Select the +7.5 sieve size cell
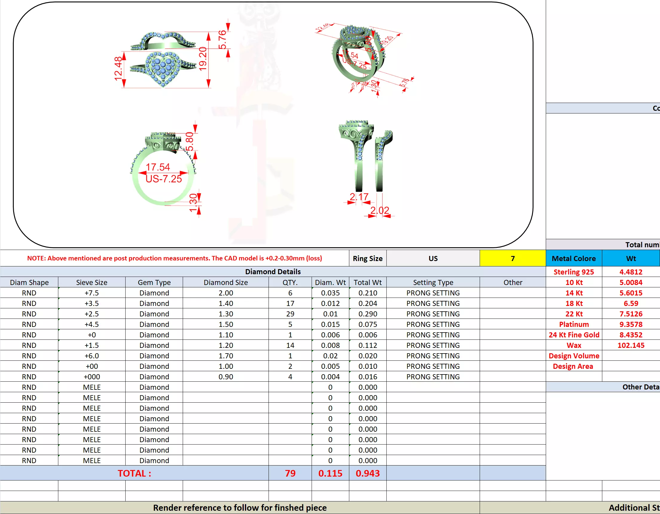This screenshot has height=514, width=660. pos(92,293)
